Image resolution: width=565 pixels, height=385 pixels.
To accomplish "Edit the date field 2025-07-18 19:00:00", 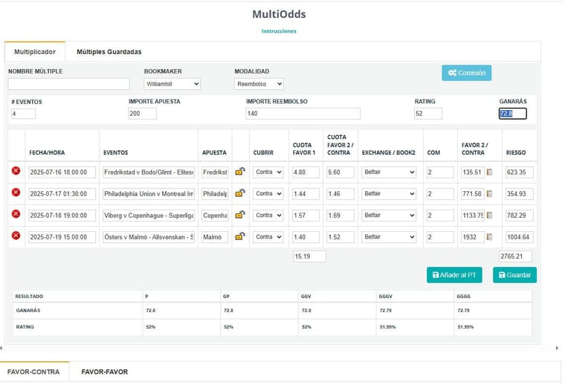I will [x=62, y=216].
